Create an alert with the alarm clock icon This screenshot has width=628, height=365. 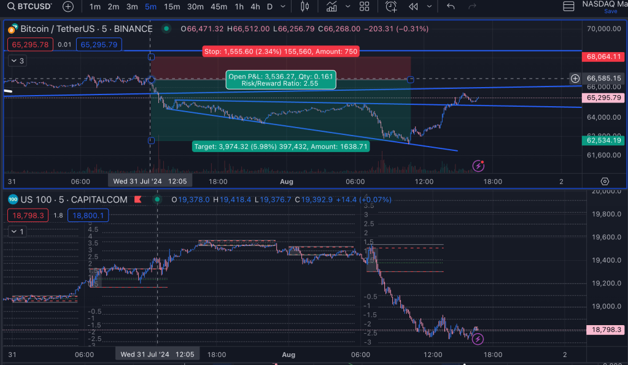391,7
